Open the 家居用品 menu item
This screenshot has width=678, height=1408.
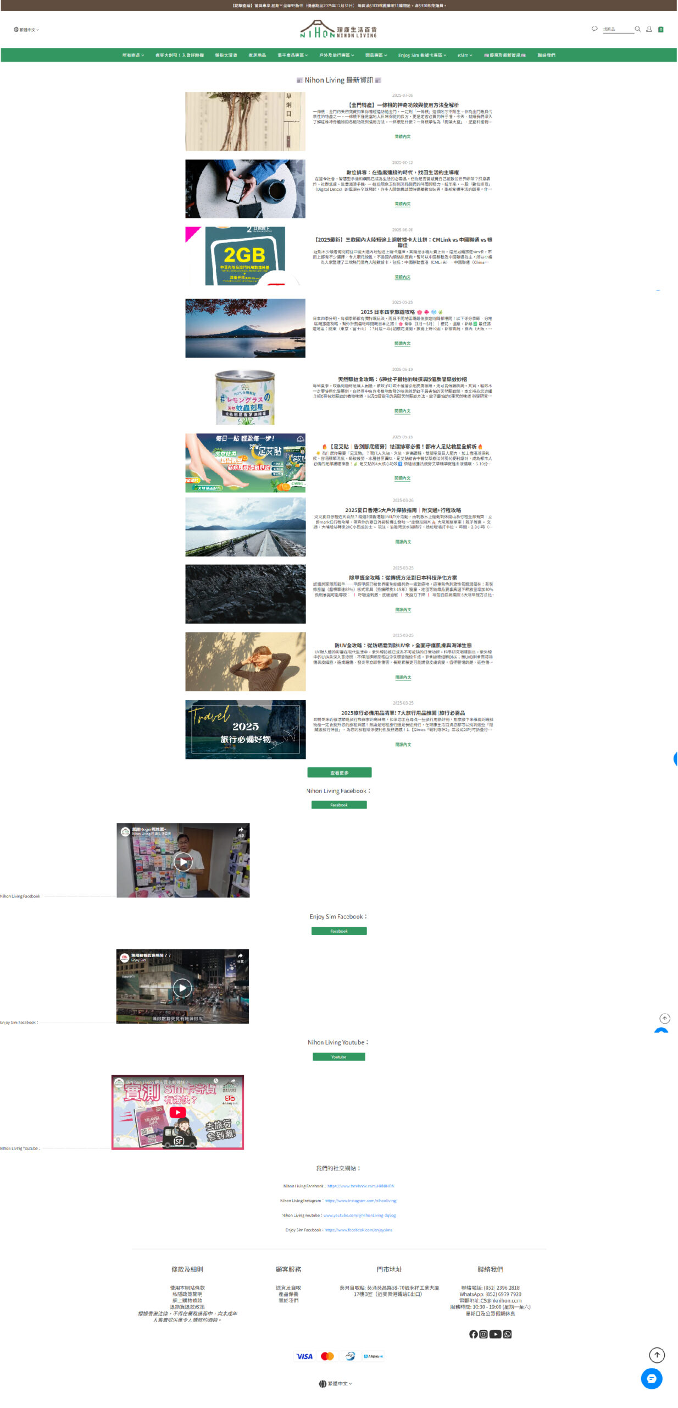point(257,55)
